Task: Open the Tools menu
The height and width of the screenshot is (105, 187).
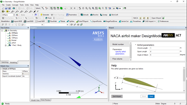Action: click(x=22, y=5)
